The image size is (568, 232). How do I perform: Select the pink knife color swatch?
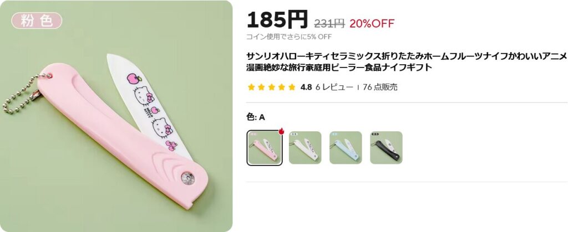tap(265, 148)
